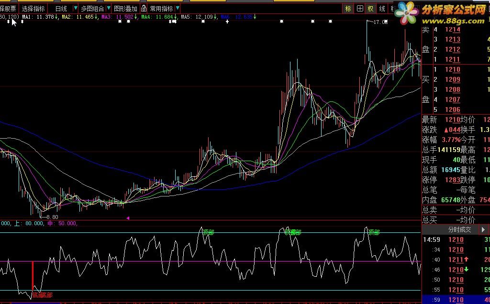Click sell level 4 price 1214
The height and width of the screenshot is (304, 490).
coord(453,30)
